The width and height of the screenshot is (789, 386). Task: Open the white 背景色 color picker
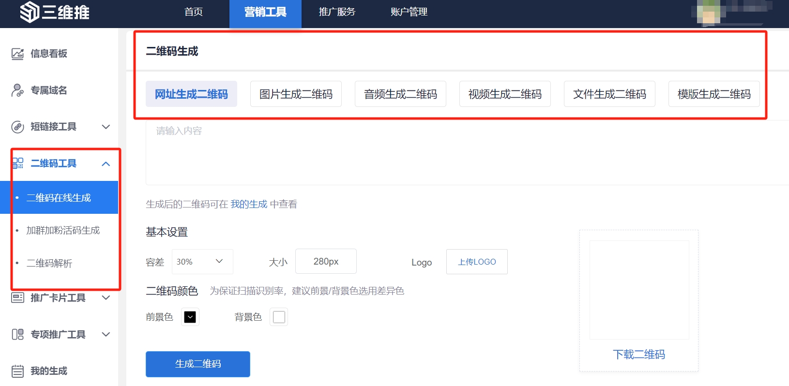point(279,317)
